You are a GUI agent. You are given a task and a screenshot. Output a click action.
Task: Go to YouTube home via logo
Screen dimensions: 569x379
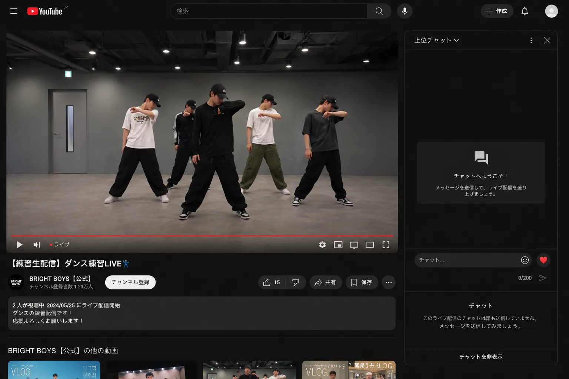(x=45, y=11)
